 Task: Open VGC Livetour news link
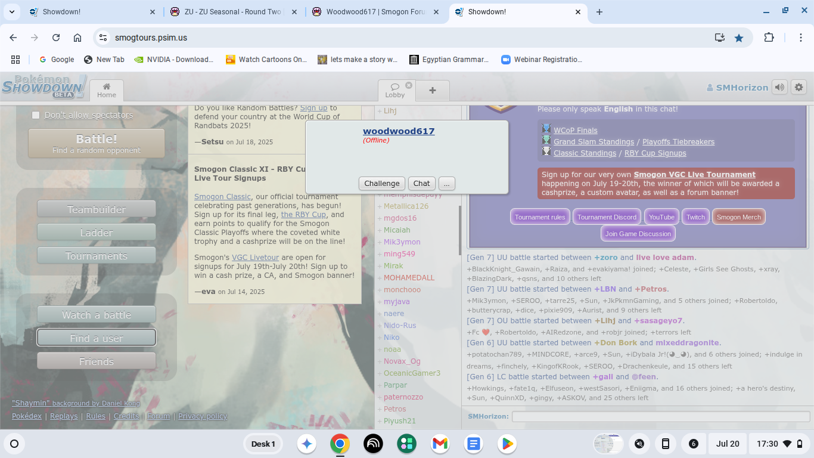click(x=255, y=258)
